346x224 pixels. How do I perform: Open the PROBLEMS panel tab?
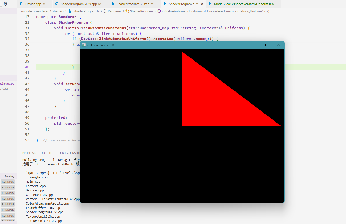coord(29,153)
